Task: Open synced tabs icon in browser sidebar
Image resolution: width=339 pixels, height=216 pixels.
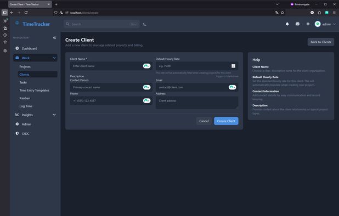Action: [x=5, y=28]
